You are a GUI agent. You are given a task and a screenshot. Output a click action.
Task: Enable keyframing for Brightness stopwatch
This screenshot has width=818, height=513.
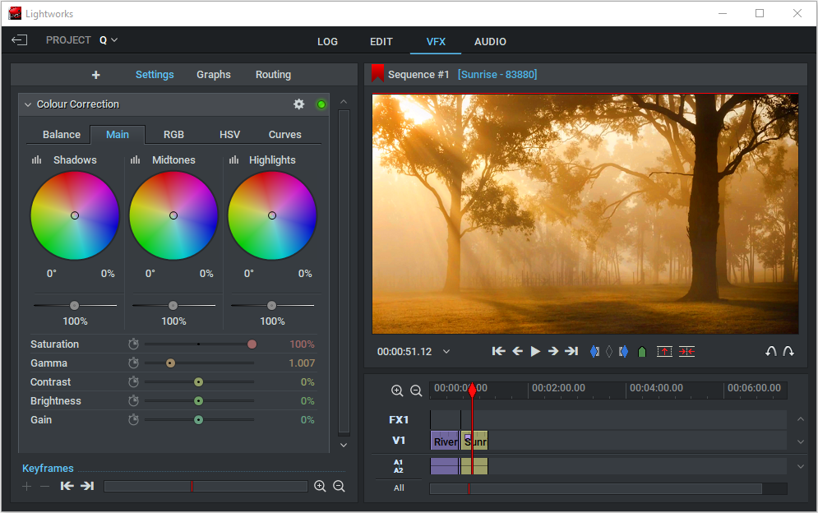point(133,401)
